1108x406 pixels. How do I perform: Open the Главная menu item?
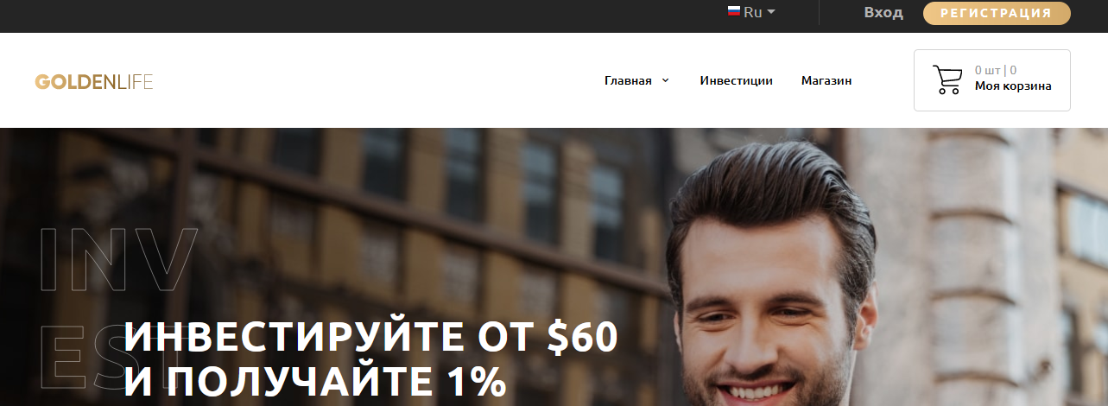click(628, 80)
